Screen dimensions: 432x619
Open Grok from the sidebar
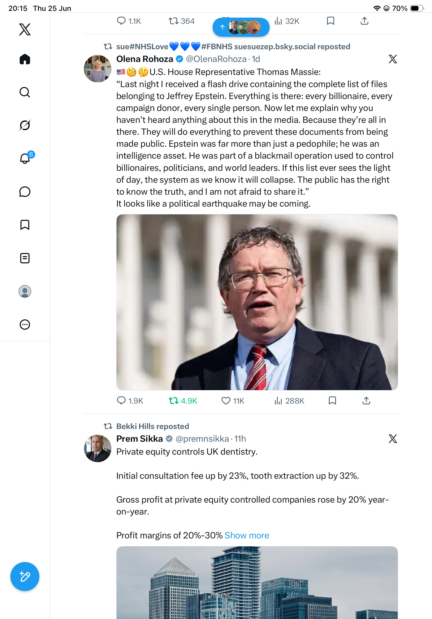(25, 125)
